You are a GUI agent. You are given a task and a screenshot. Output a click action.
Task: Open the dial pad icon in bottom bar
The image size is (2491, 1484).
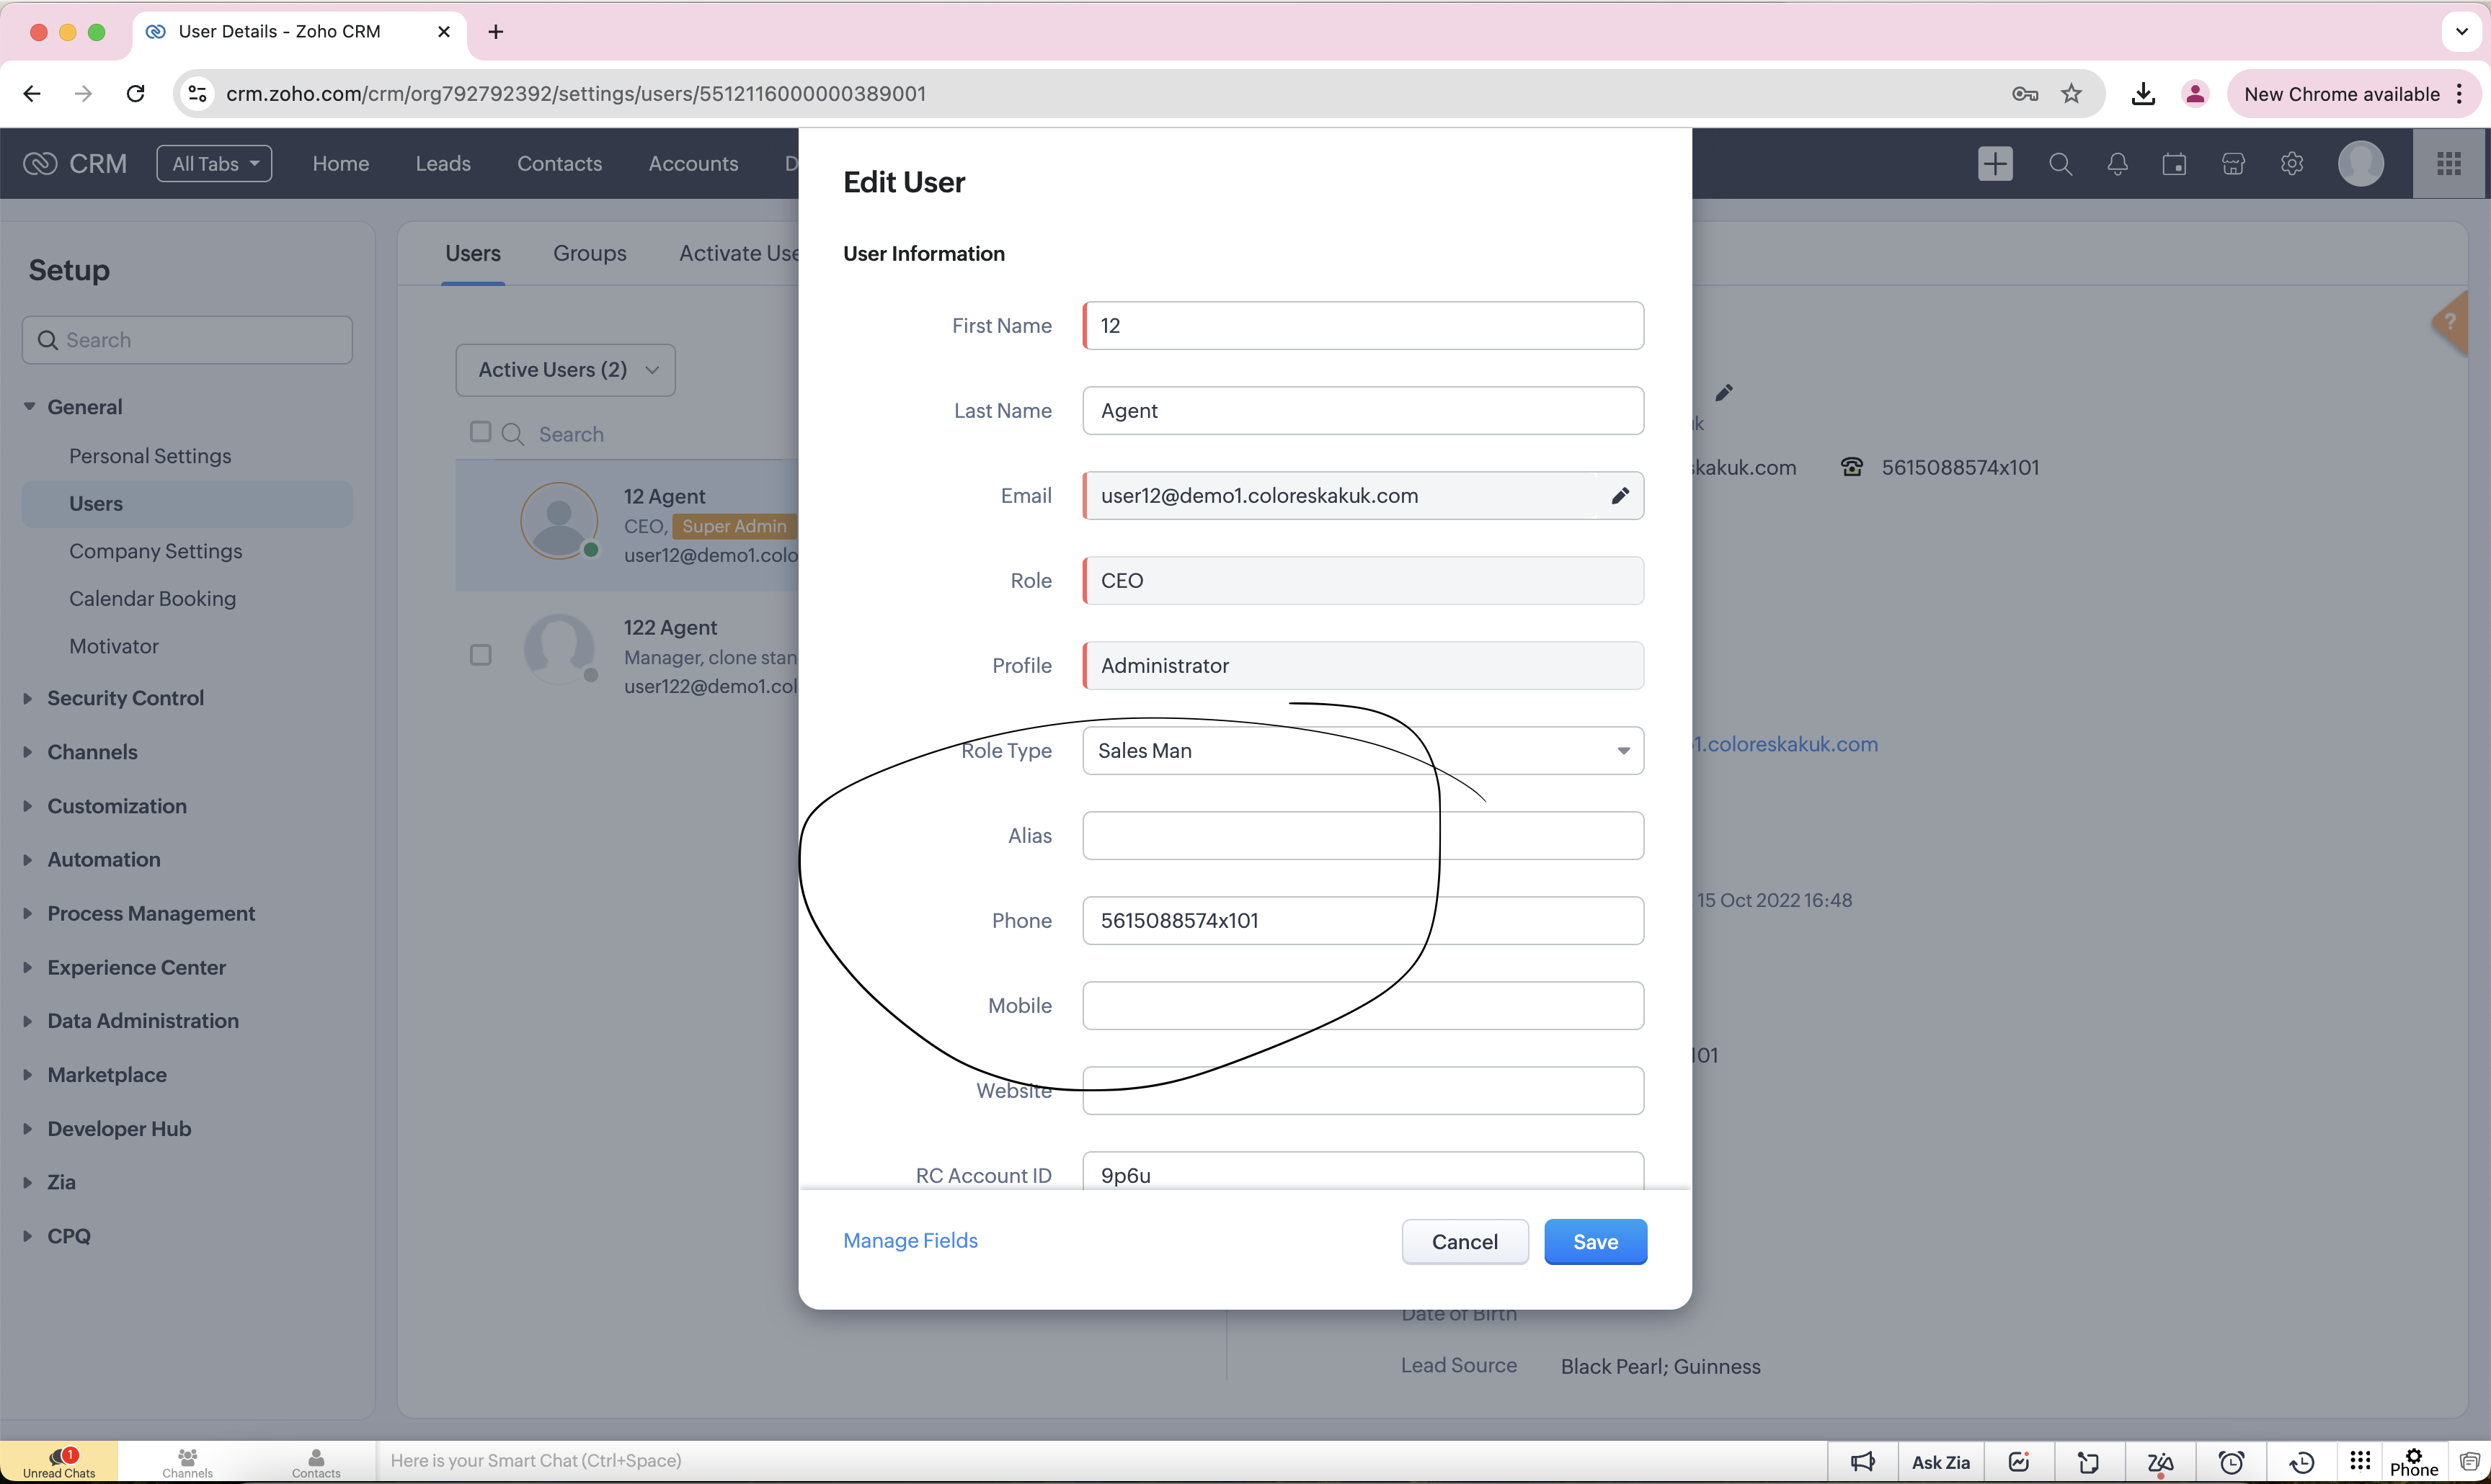click(x=2359, y=1460)
